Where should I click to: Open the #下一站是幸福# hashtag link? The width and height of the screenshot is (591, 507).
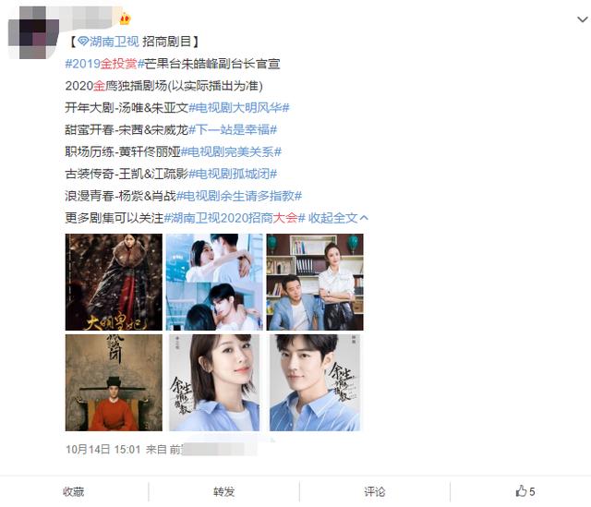tap(233, 129)
